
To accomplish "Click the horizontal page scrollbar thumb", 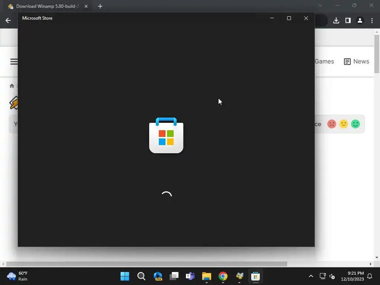I will point(147,264).
